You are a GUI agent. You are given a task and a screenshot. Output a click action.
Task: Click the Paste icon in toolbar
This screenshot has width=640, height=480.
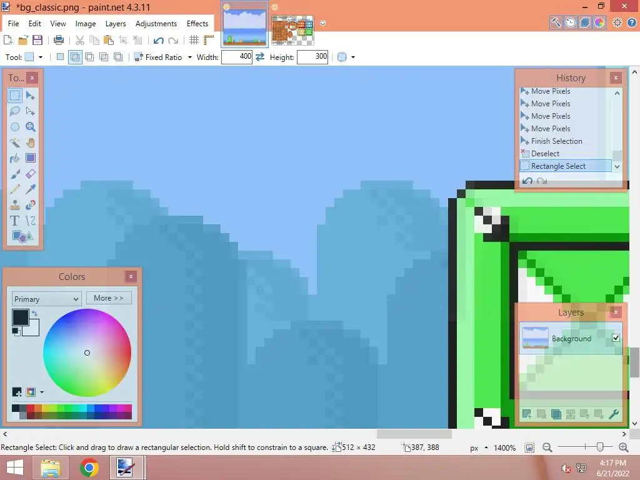108,39
